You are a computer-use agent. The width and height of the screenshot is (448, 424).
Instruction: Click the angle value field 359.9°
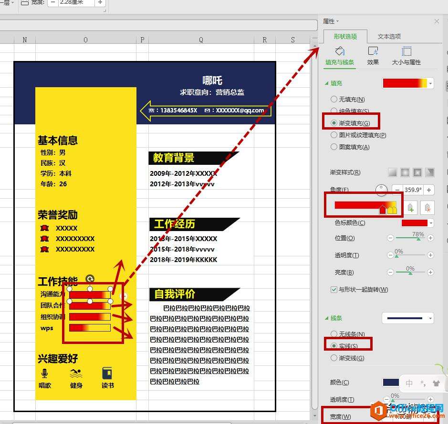[413, 190]
